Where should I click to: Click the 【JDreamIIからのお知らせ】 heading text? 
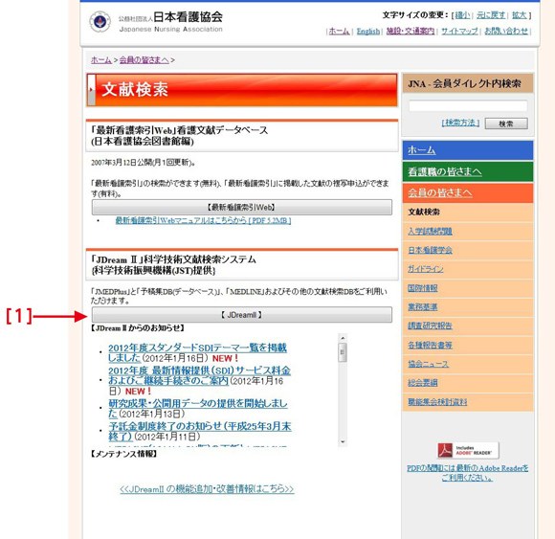tap(138, 328)
